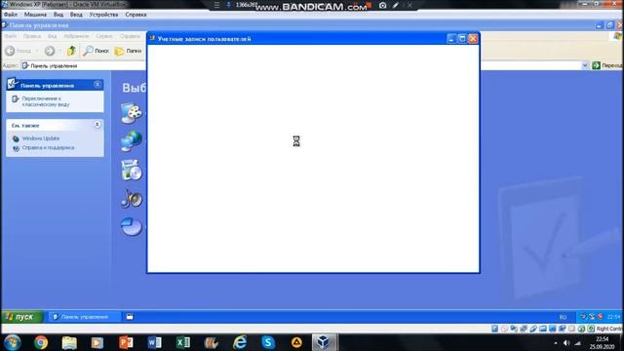The height and width of the screenshot is (351, 624).
Task: Open the Appearance and Themes palette icon
Action: point(132,113)
